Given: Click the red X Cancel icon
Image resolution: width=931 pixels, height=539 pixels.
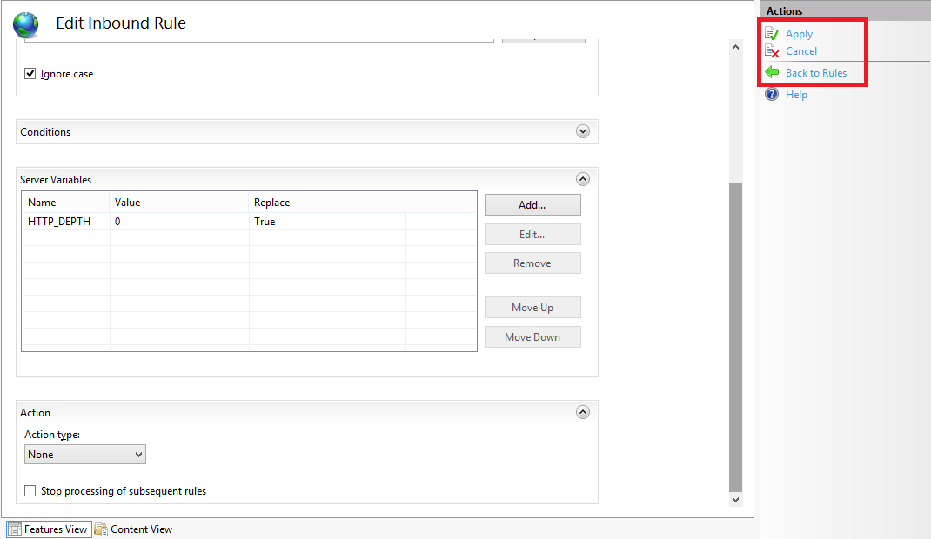Looking at the screenshot, I should coord(771,51).
